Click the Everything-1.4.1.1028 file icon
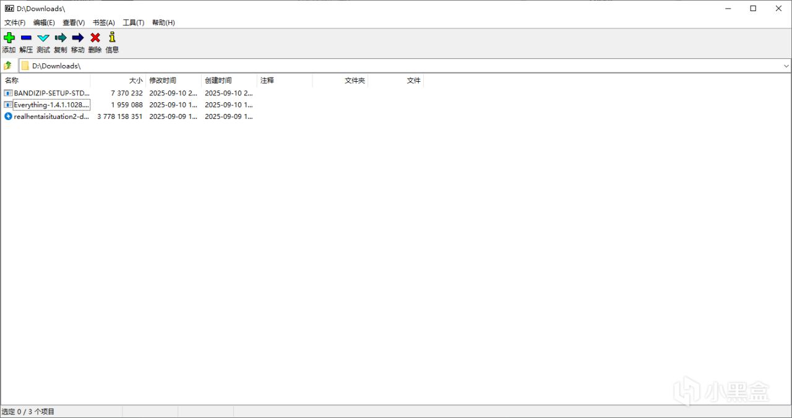This screenshot has width=792, height=418. point(8,105)
